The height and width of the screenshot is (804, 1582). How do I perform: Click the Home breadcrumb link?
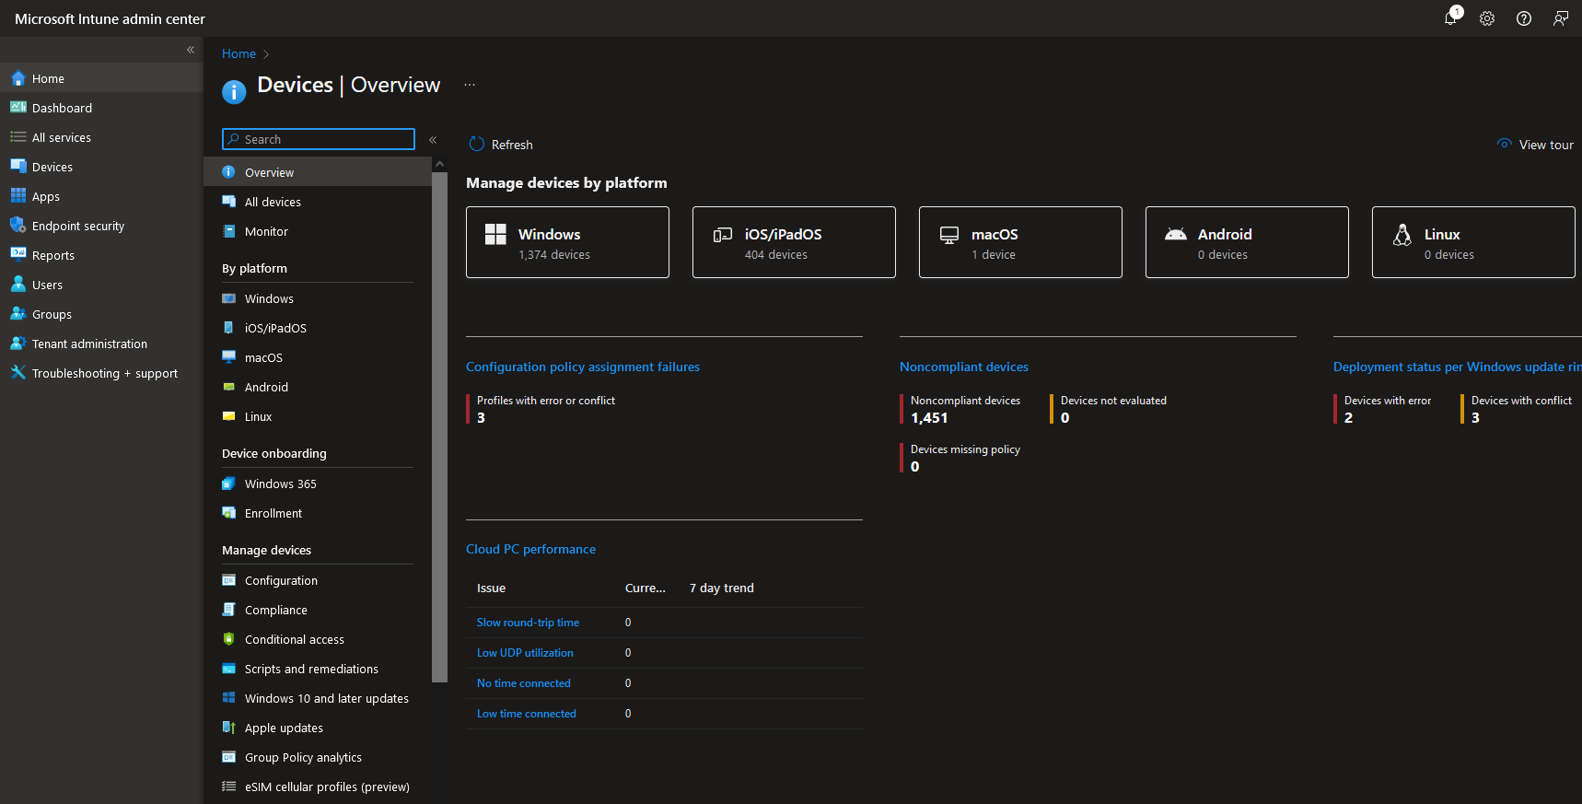238,54
